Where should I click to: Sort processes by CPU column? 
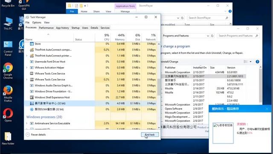tap(103, 37)
